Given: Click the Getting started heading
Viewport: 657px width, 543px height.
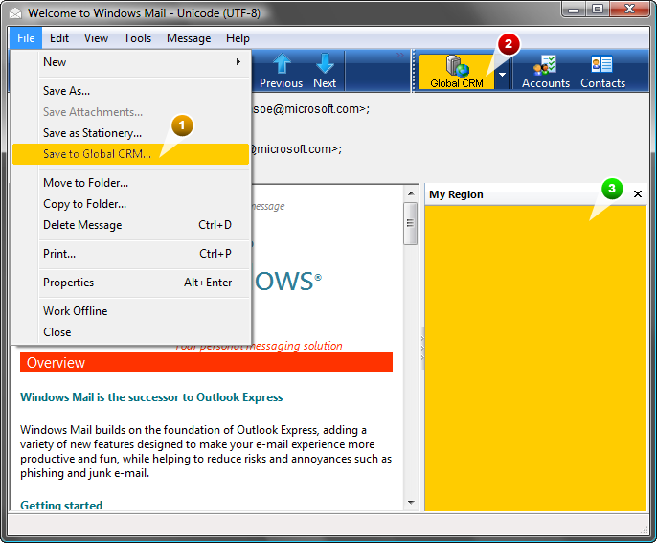Looking at the screenshot, I should tap(61, 505).
